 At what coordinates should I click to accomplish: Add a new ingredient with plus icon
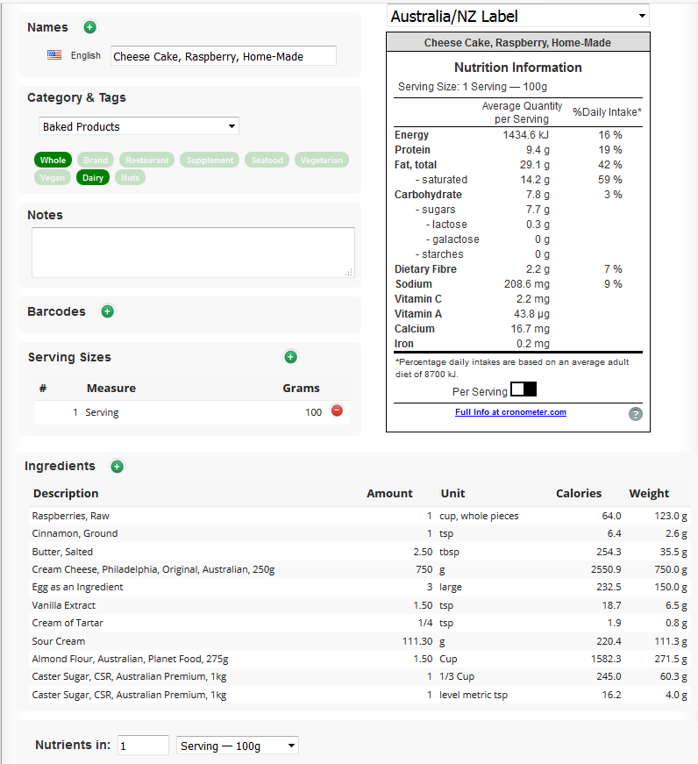pos(117,467)
